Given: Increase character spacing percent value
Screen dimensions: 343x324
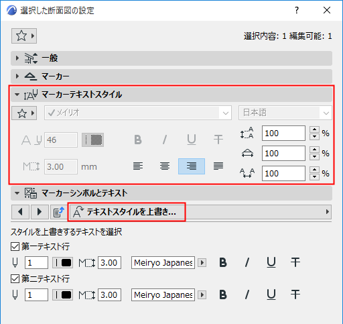Looking at the screenshot, I should [314, 170].
